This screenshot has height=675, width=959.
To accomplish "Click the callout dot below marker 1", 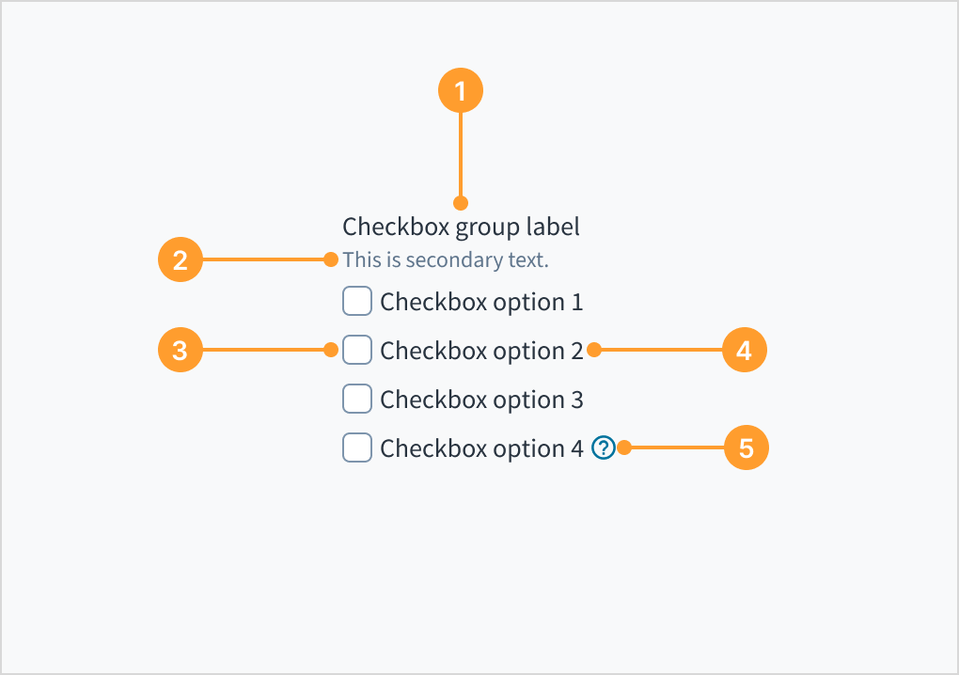I will (x=461, y=203).
